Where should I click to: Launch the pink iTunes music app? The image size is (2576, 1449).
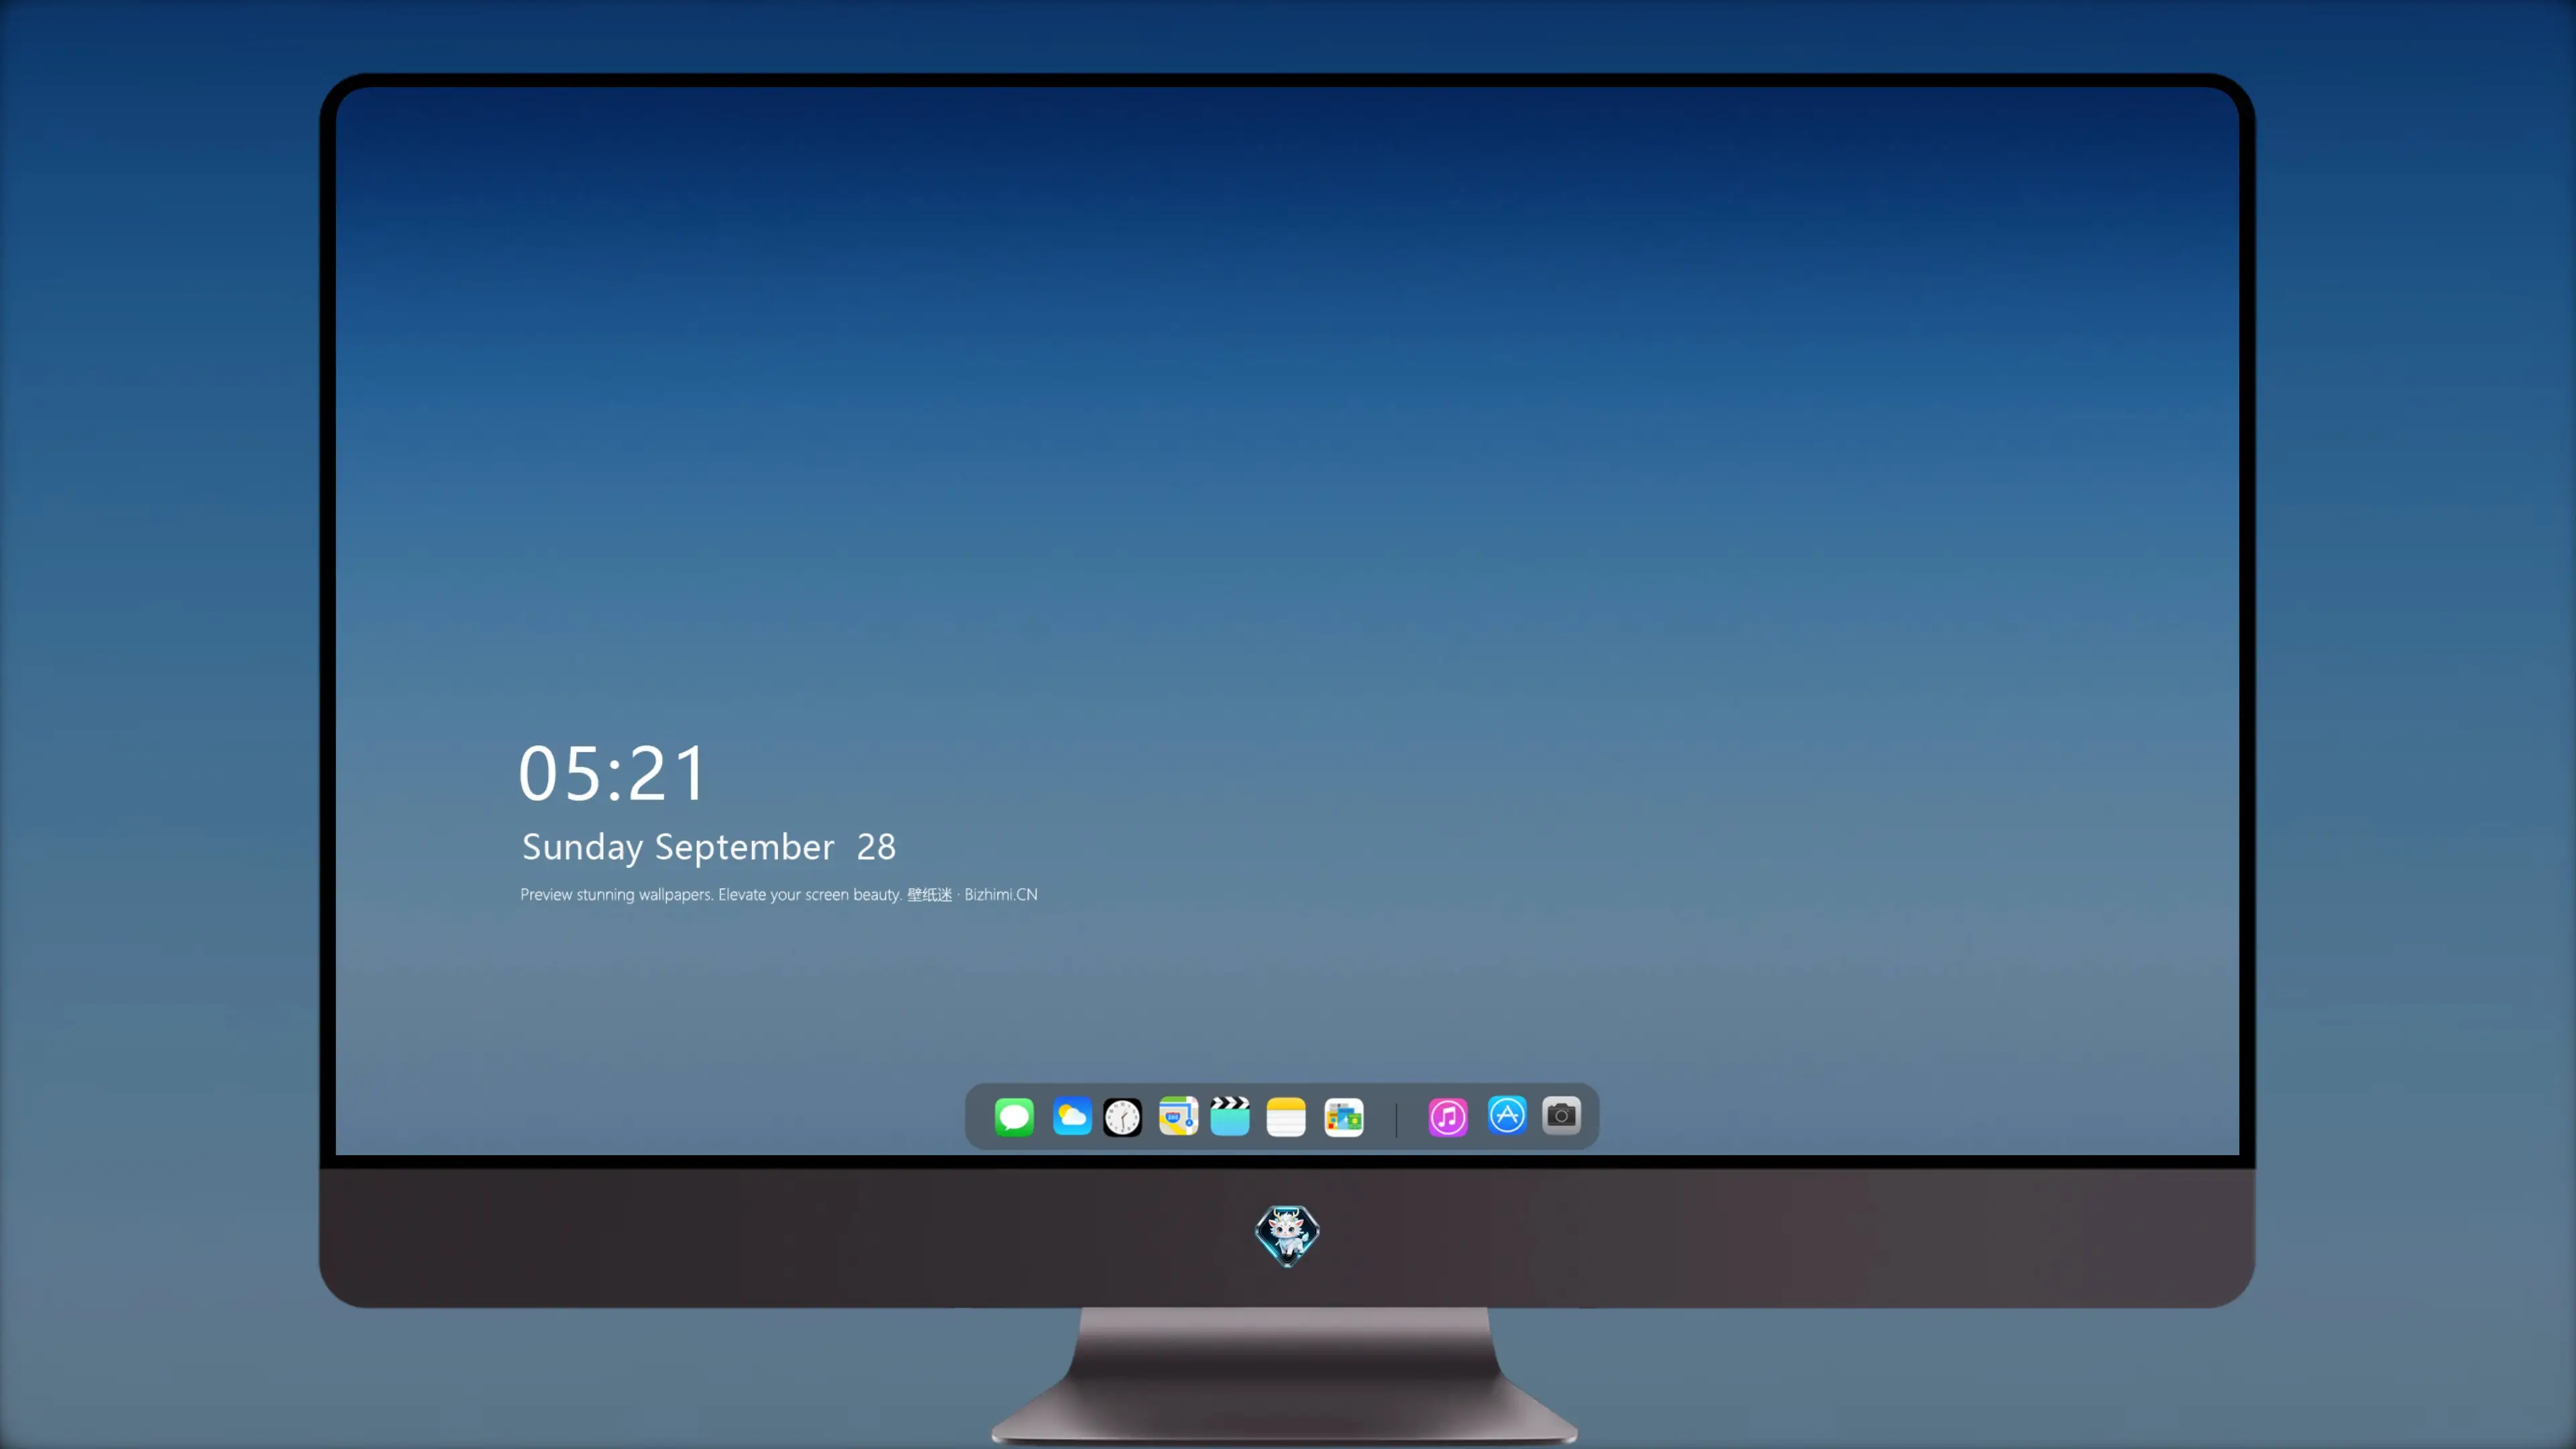[1448, 1117]
